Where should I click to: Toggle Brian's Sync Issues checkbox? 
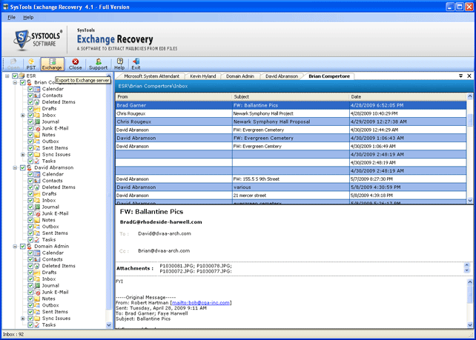(30, 154)
